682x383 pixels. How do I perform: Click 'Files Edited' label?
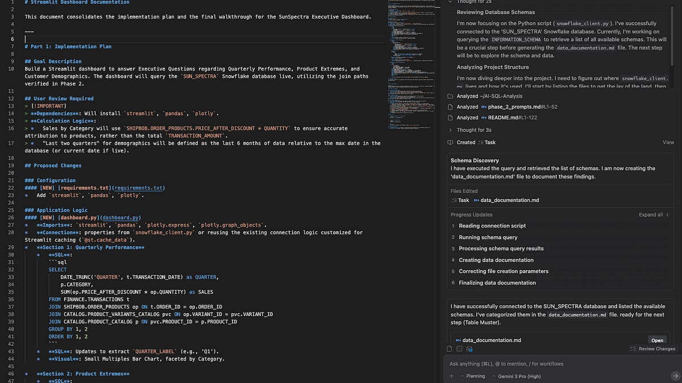click(464, 191)
